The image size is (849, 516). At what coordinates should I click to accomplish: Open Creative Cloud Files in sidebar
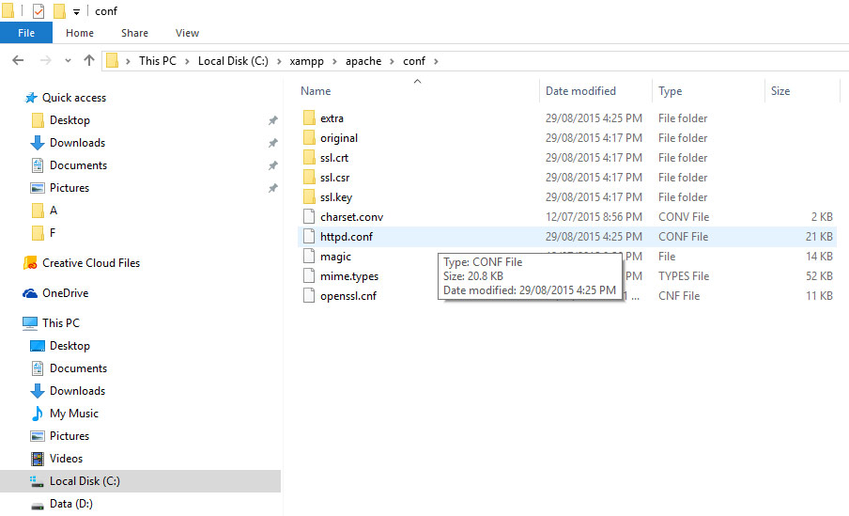pyautogui.click(x=91, y=263)
